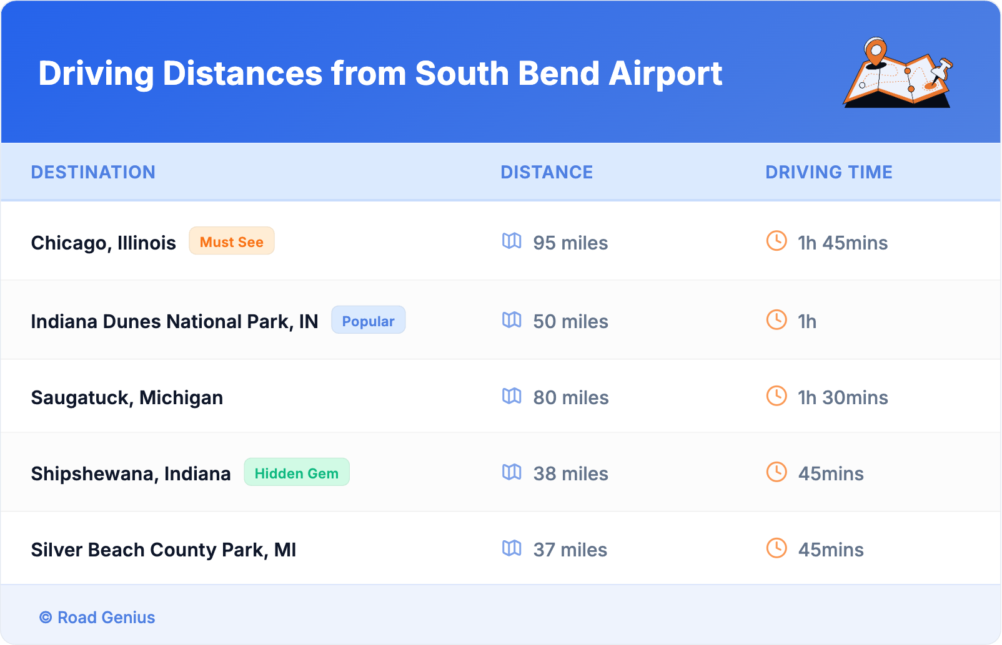Click the map icon beside 37 miles
This screenshot has width=1002, height=645.
[x=512, y=548]
